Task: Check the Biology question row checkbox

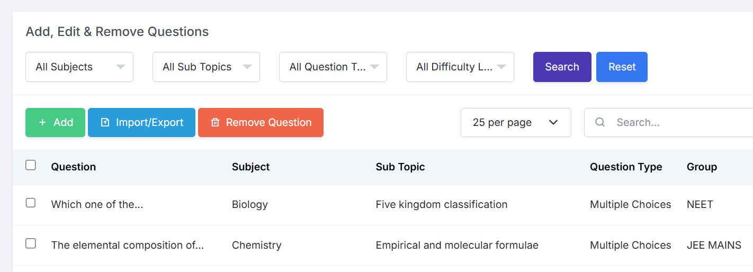Action: 31,203
